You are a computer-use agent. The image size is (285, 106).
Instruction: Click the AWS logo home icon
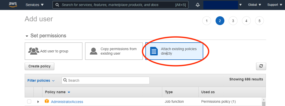click(13, 5)
